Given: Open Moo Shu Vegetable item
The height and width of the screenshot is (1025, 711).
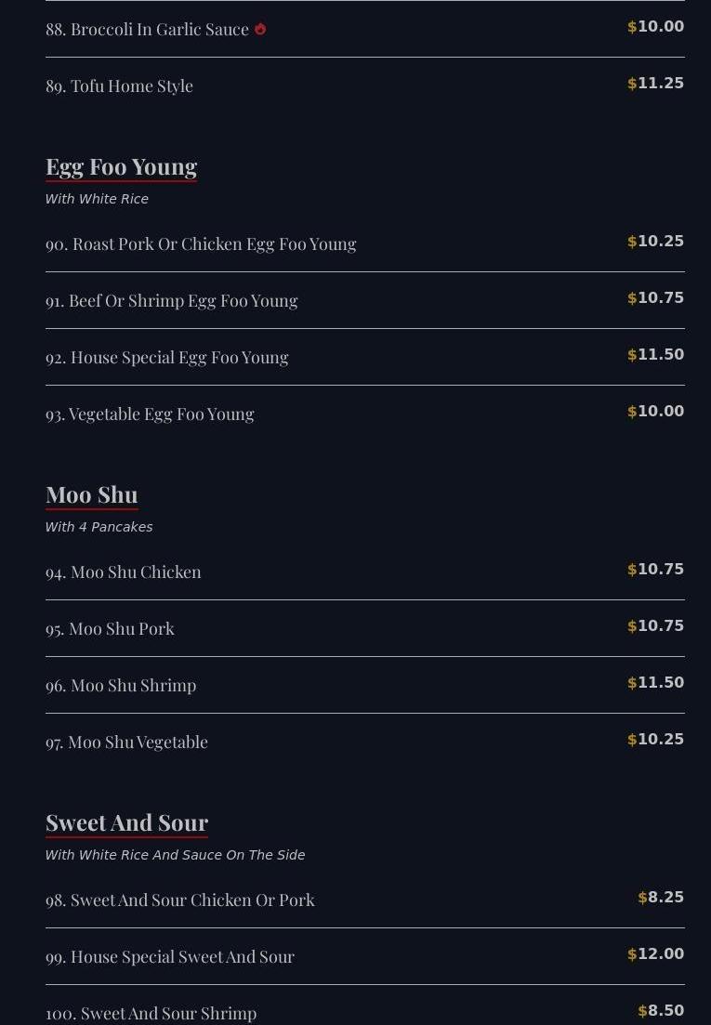Looking at the screenshot, I should (x=126, y=742).
